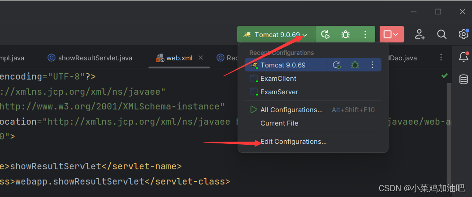Select the ExamServer configuration
The width and height of the screenshot is (472, 197).
click(313, 92)
